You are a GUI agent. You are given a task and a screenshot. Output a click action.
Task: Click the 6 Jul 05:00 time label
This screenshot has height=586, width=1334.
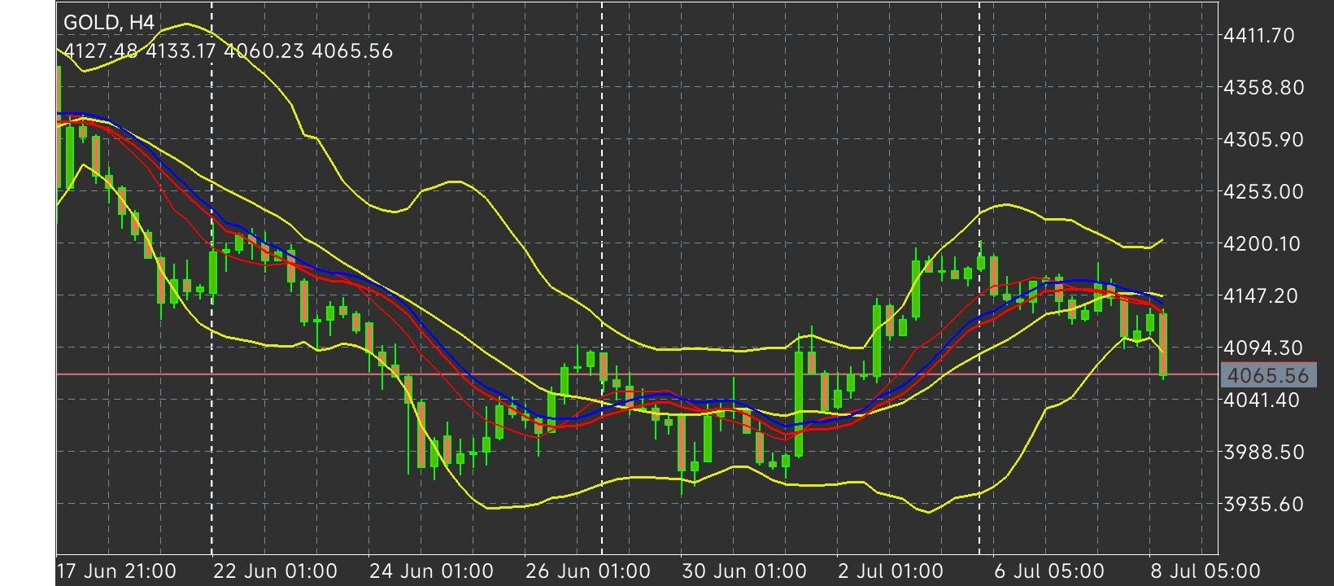click(1049, 571)
